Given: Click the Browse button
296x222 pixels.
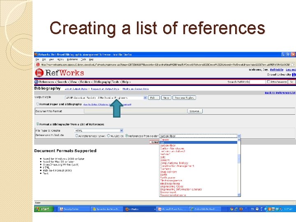Looking at the screenshot, I should tap(195, 111).
